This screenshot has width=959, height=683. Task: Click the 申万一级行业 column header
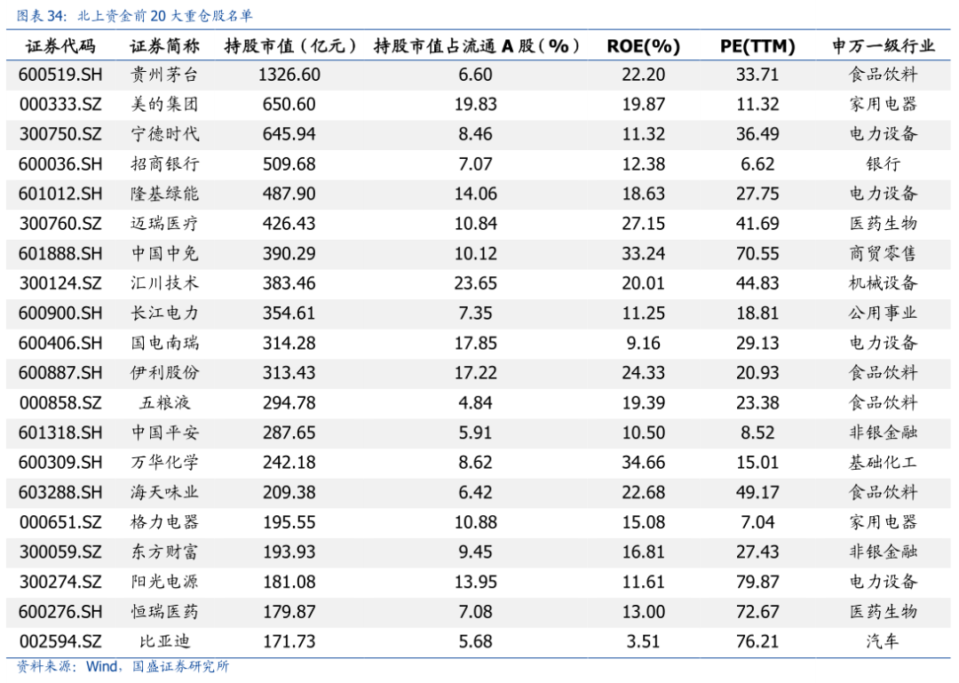[x=884, y=46]
